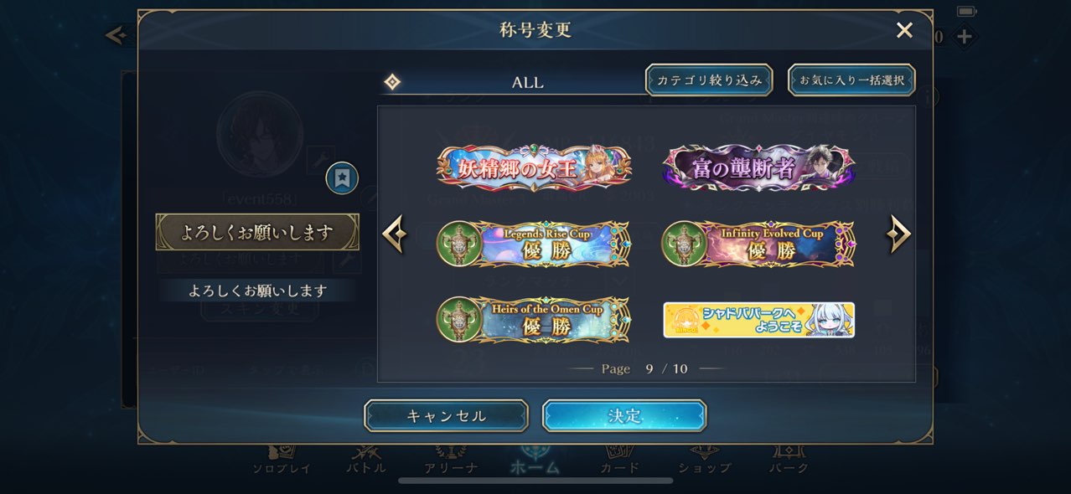Confirm with the 決定 button

click(x=624, y=416)
